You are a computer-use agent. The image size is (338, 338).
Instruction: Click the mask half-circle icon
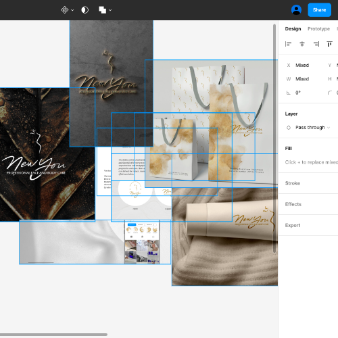(84, 10)
